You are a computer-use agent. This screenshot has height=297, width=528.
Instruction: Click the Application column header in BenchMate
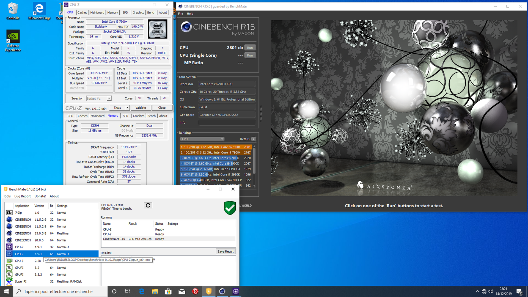click(x=22, y=206)
